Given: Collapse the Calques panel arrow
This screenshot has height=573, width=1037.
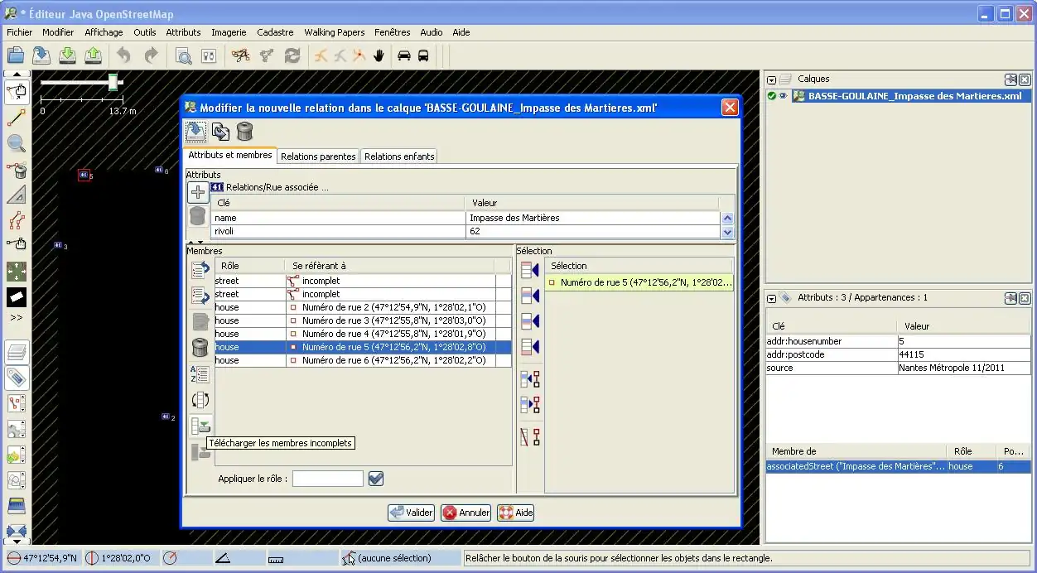Looking at the screenshot, I should click(772, 79).
